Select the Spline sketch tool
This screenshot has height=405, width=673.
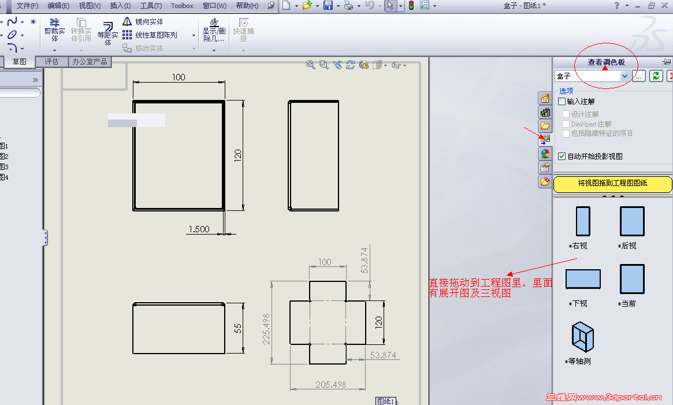[x=12, y=21]
